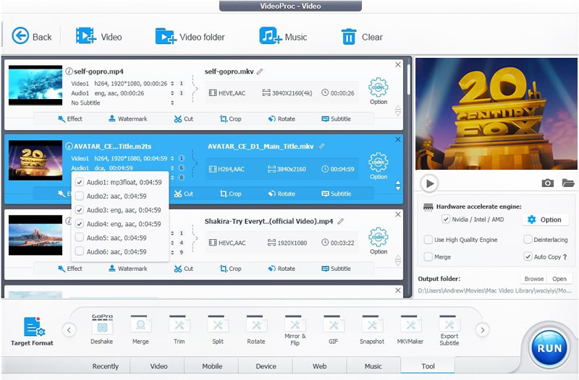This screenshot has width=579, height=380.
Task: Select the Trim tool
Action: [x=179, y=329]
